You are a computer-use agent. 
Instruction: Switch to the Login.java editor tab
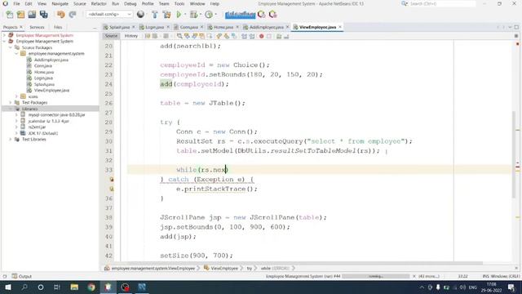coord(154,27)
